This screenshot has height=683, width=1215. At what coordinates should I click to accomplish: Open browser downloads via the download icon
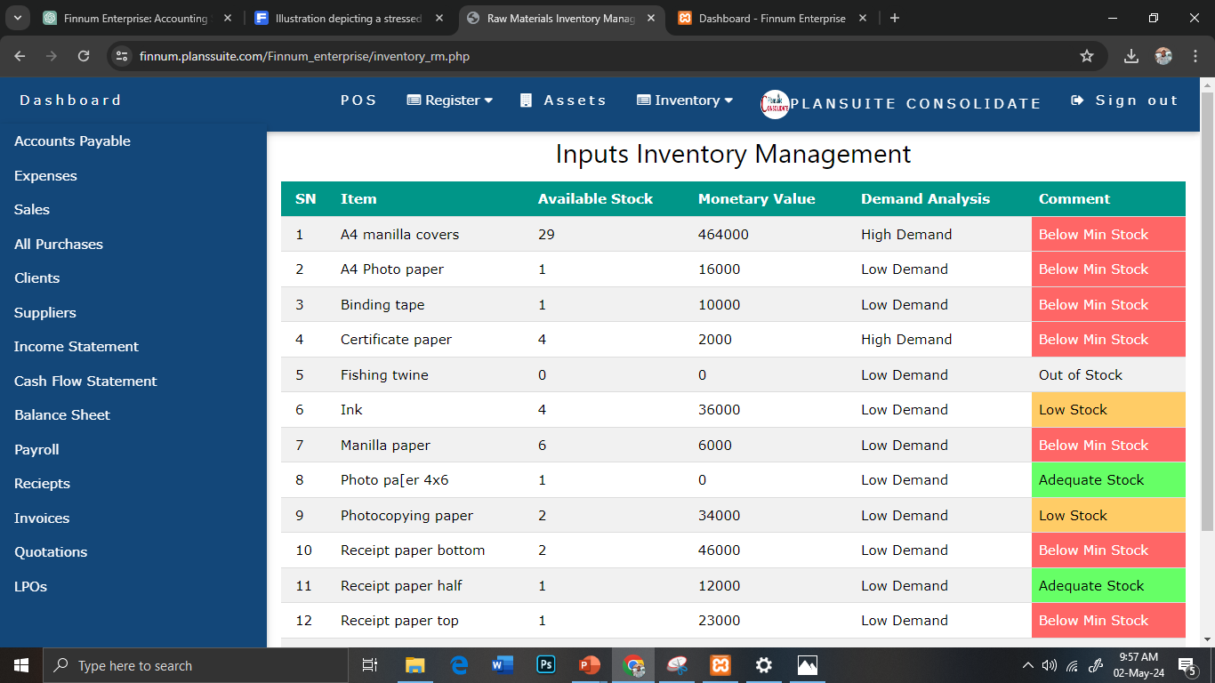1131,55
